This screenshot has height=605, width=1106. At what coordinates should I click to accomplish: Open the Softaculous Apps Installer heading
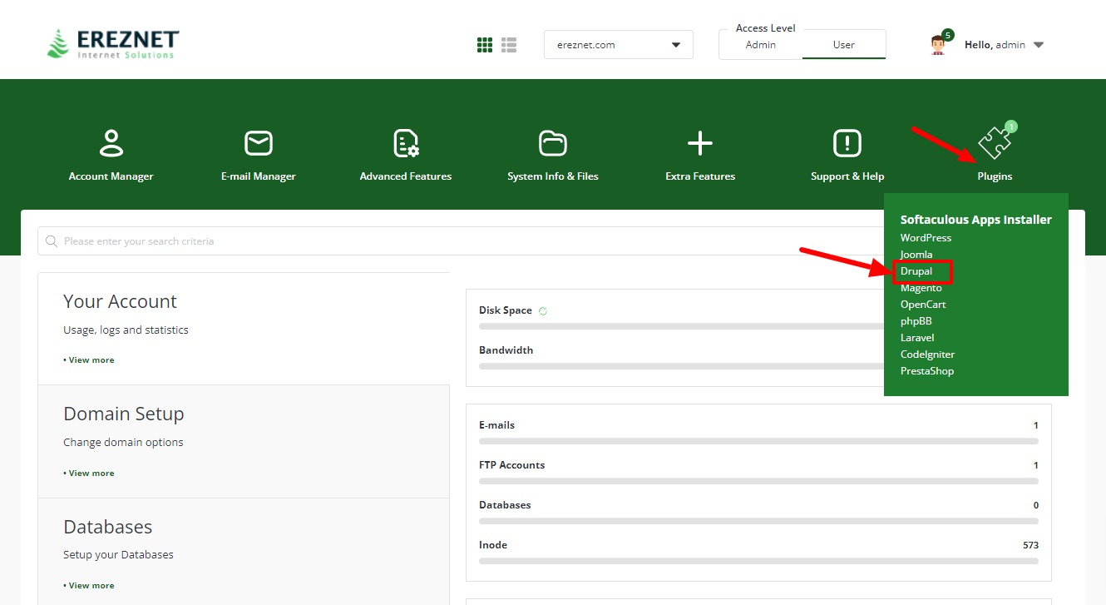976,220
